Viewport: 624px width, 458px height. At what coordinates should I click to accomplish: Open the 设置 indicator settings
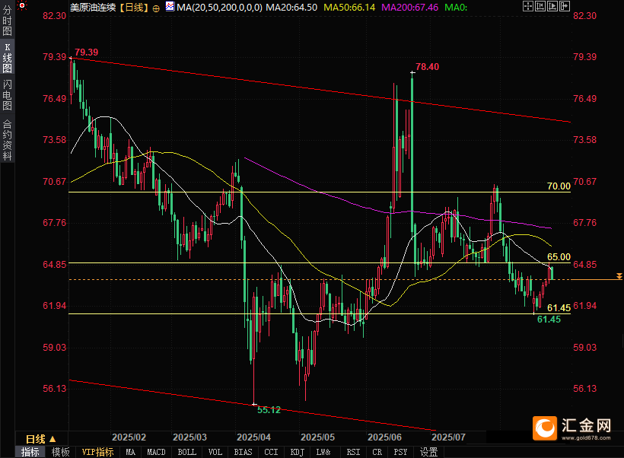pyautogui.click(x=428, y=452)
